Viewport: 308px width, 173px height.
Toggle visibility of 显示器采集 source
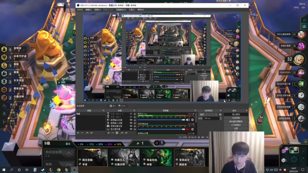click(x=131, y=129)
